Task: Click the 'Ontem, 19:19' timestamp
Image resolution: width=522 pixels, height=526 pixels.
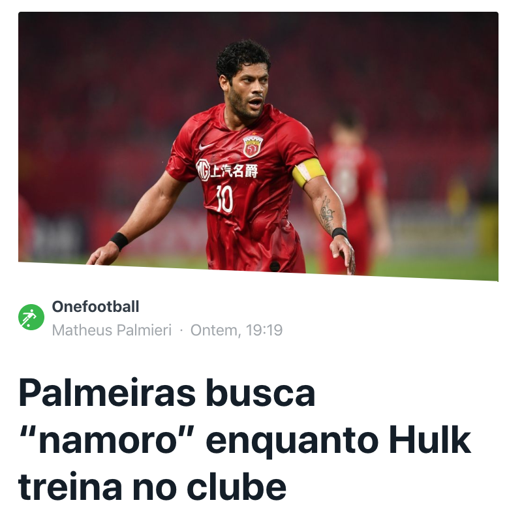Action: (236, 330)
